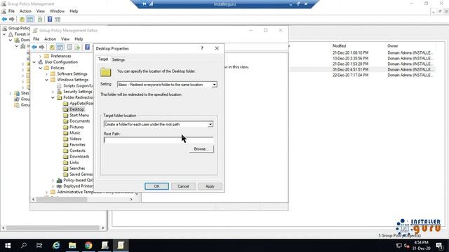Click the taskbar search icon
This screenshot has height=252, width=449.
coord(24,246)
